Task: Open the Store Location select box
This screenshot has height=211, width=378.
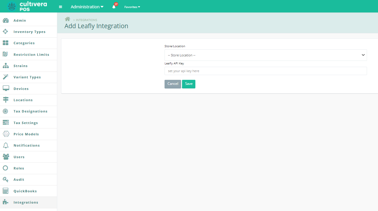Action: (x=266, y=55)
